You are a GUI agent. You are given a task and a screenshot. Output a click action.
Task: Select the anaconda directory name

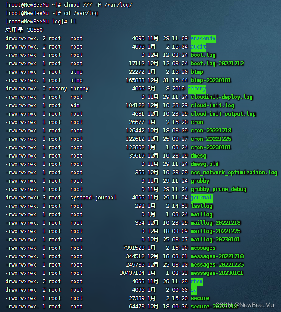pos(203,38)
